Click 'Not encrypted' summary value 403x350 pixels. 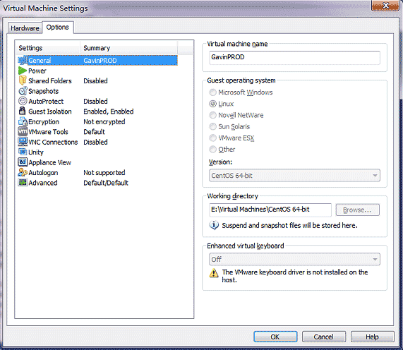coord(104,122)
